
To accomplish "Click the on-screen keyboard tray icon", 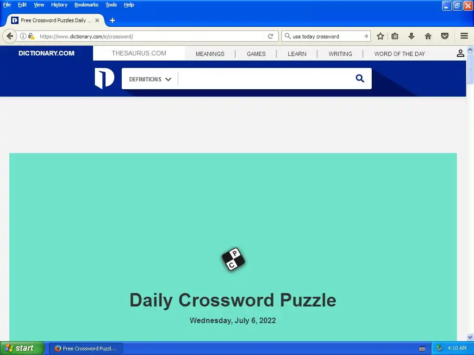I will (x=422, y=349).
